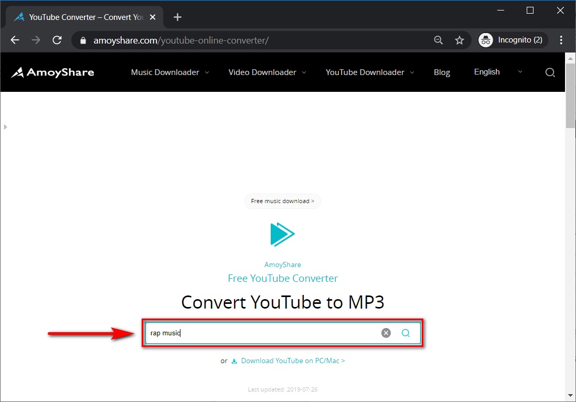Click the Last updated: 2019-07-26 text

click(282, 389)
